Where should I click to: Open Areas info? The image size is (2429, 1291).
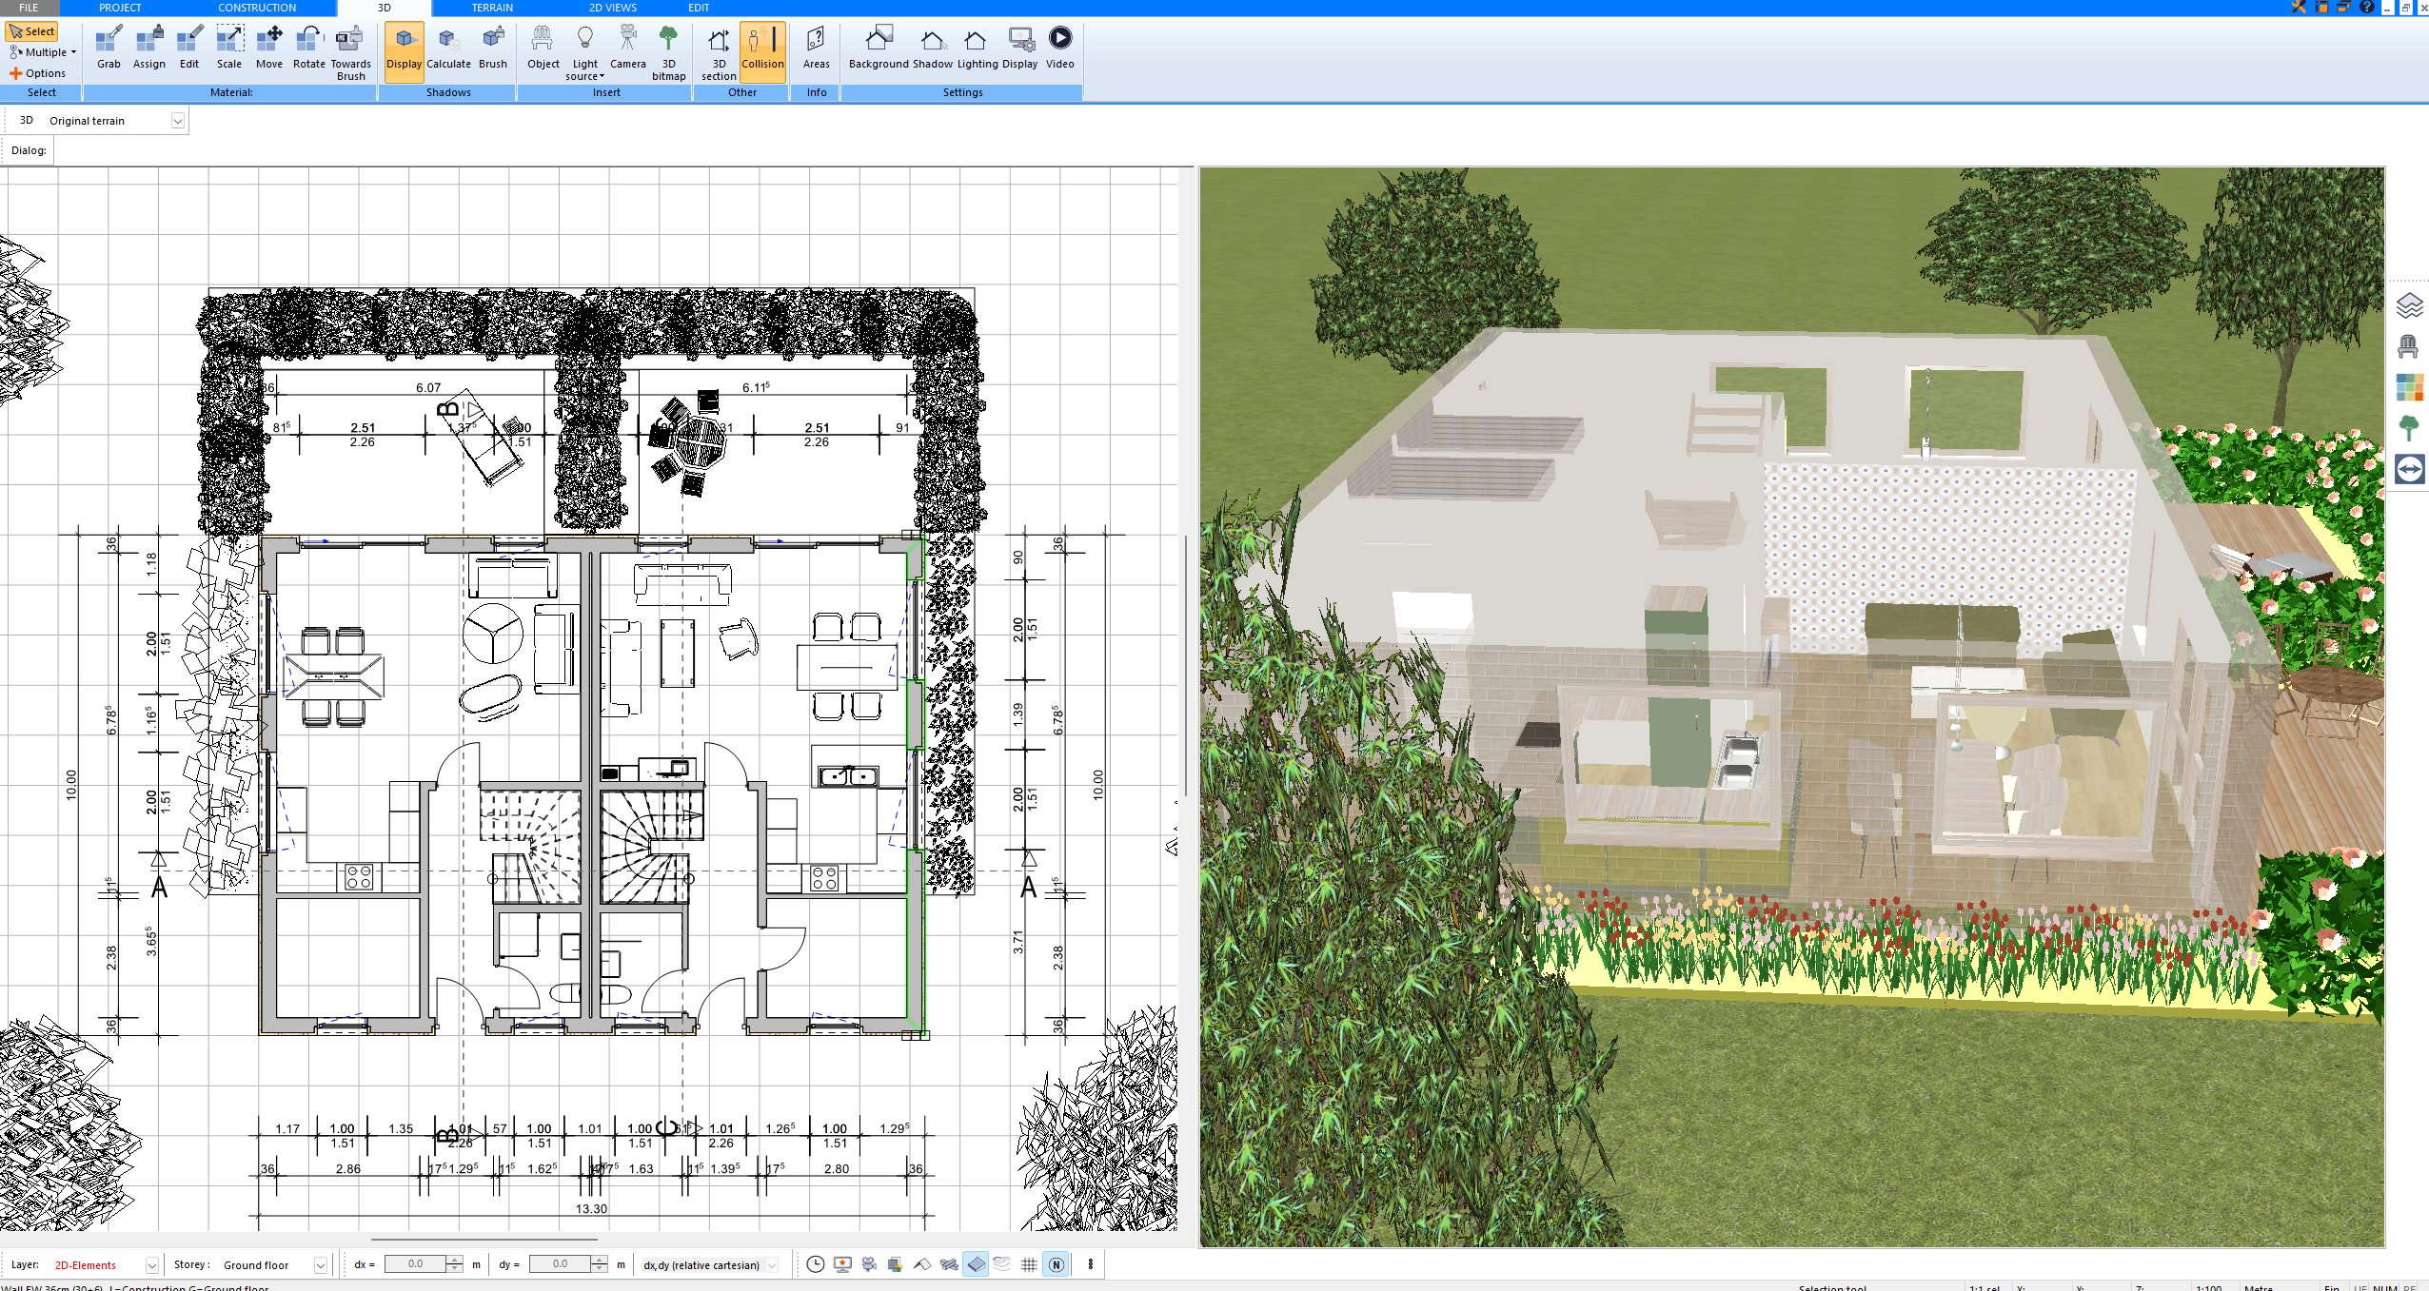[816, 49]
